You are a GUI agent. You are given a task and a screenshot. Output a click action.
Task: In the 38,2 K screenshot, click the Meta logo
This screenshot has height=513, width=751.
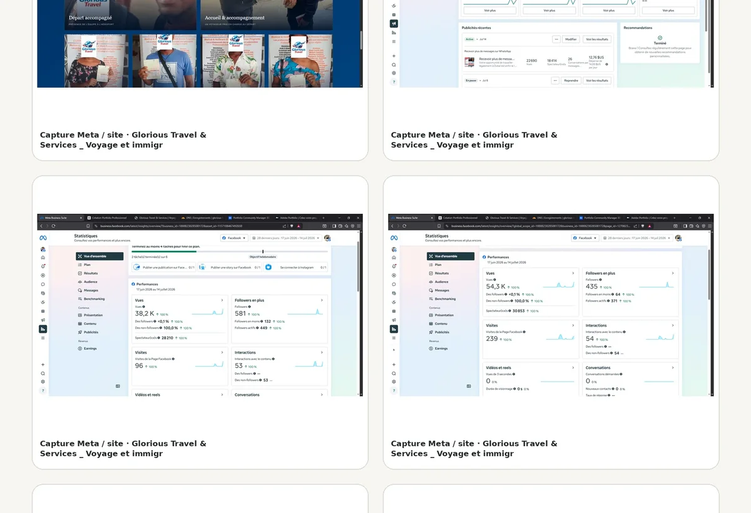coord(43,238)
